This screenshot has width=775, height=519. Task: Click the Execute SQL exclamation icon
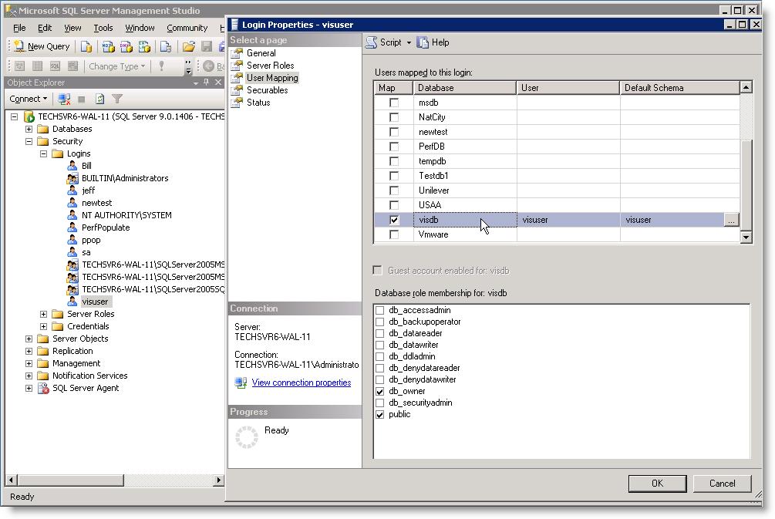[x=161, y=66]
